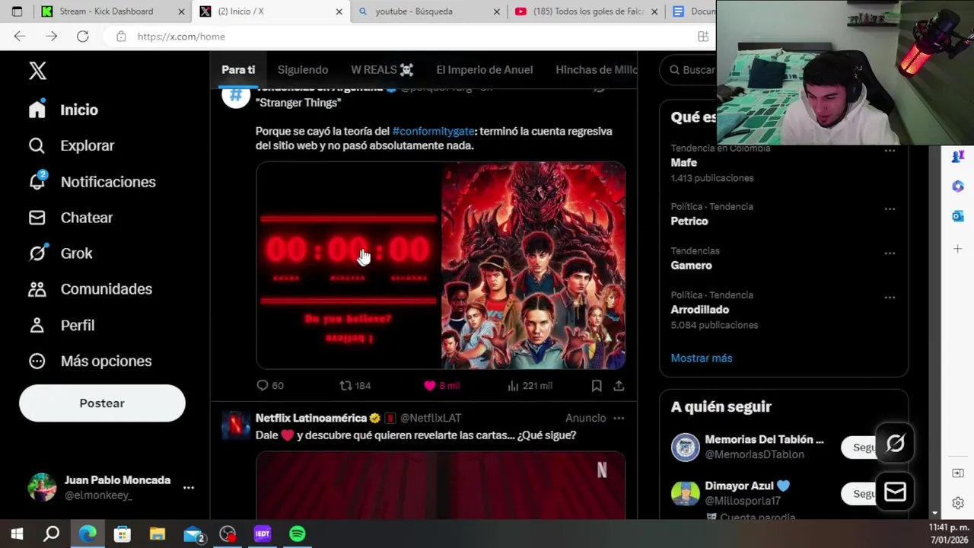974x548 pixels.
Task: Open Más opciones in the sidebar
Action: (90, 361)
